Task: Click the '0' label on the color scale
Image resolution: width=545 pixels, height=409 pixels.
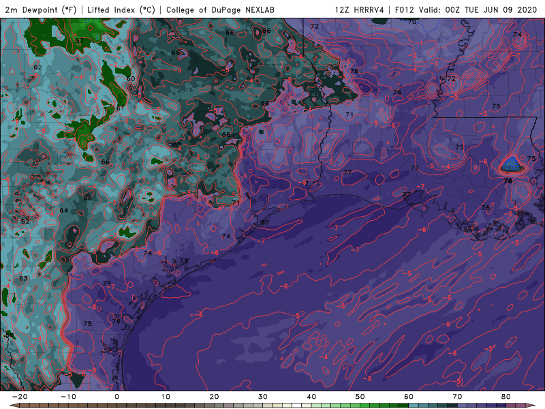Action: pyautogui.click(x=116, y=397)
